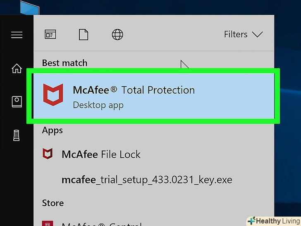Filter results by Web globe icon
The width and height of the screenshot is (301, 226).
point(117,35)
